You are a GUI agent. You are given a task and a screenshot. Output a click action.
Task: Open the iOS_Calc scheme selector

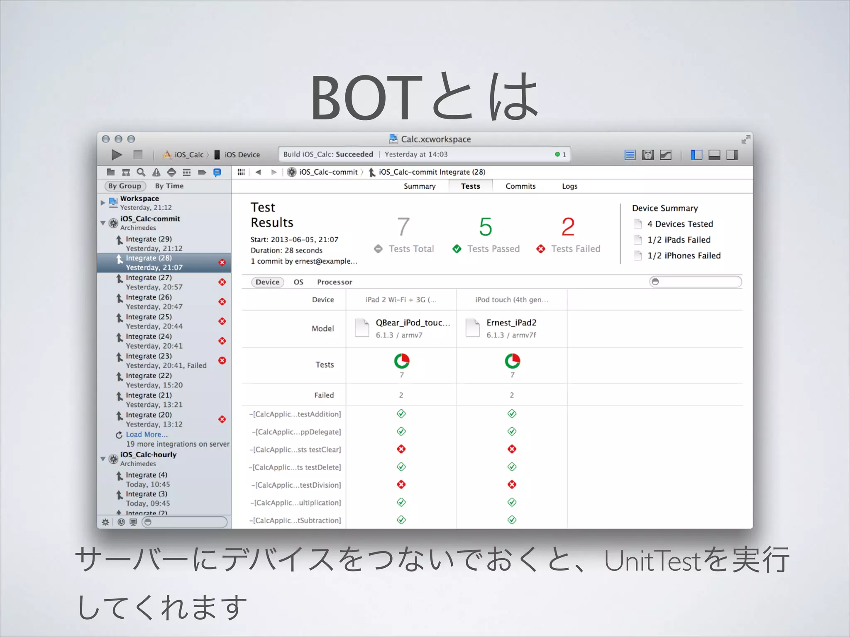click(184, 155)
